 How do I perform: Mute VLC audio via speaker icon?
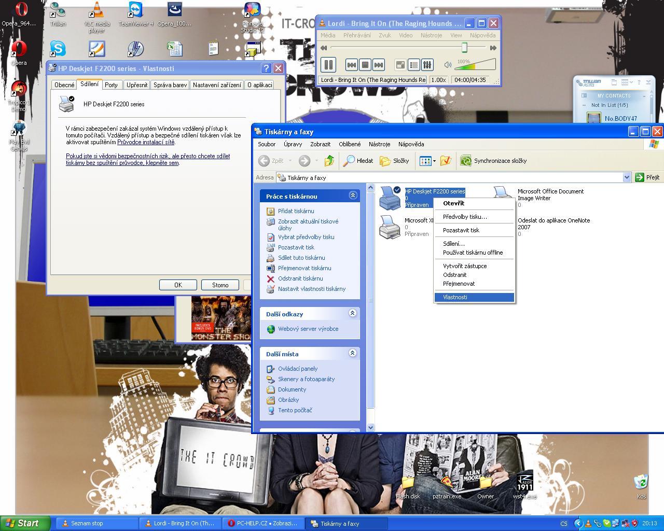[448, 65]
